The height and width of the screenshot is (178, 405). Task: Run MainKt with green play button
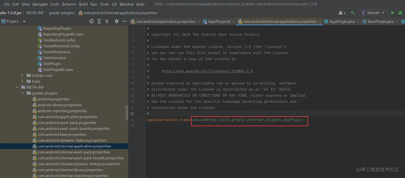point(392,13)
